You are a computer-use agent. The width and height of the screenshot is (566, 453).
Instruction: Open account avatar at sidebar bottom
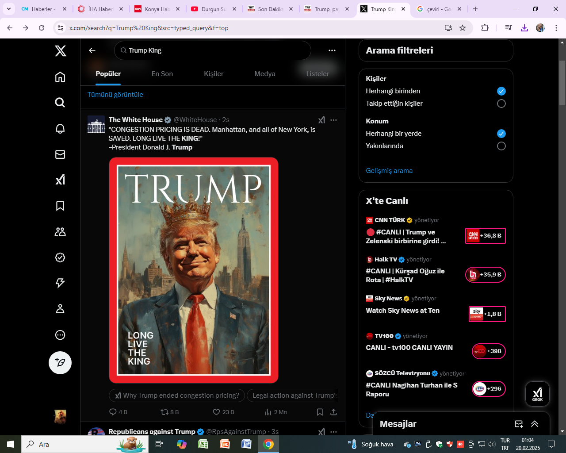click(60, 417)
